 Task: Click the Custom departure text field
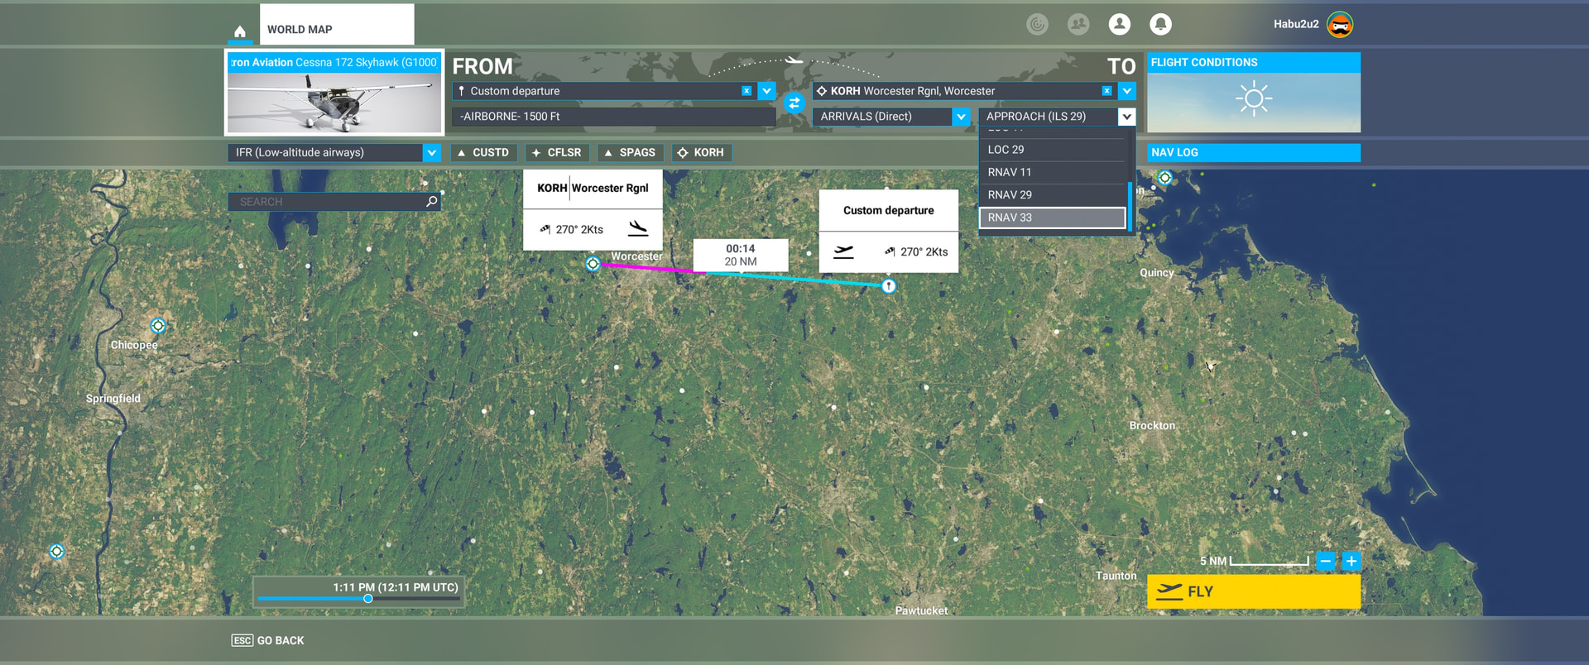click(x=604, y=91)
